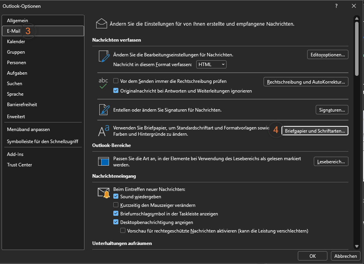Image resolution: width=364 pixels, height=264 pixels.
Task: Enable 'Vor dem Senden immer die Rechtschreibung prüfen'
Action: coord(116,81)
